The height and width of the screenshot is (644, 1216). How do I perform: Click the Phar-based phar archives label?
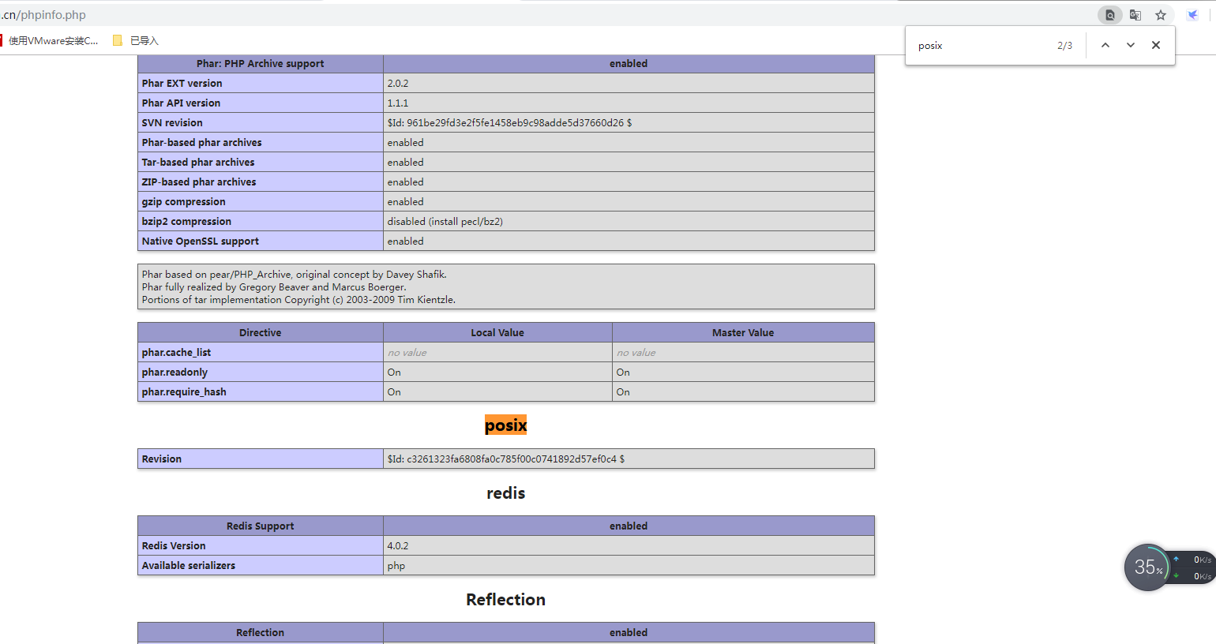pos(201,142)
